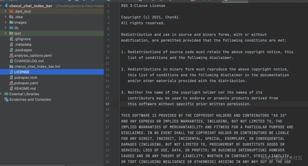Click the External Libraries bars icon

(x=6, y=94)
